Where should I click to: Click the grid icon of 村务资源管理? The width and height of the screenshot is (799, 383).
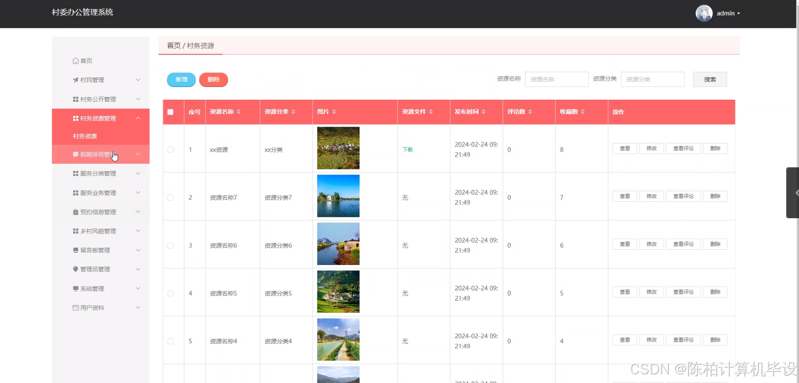pos(75,119)
